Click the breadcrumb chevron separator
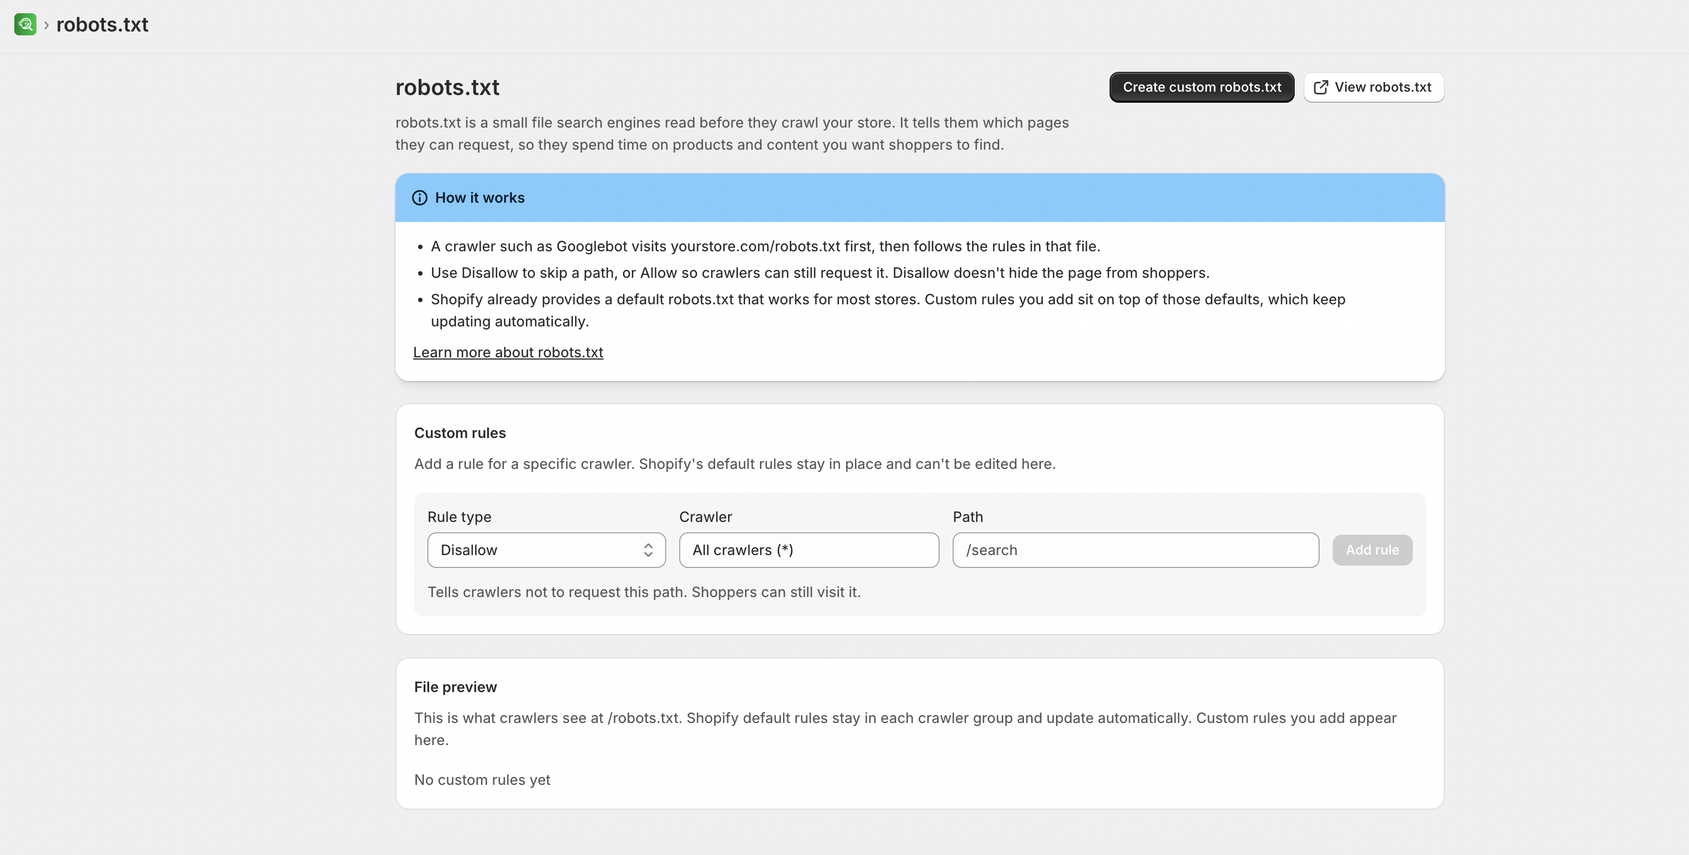The height and width of the screenshot is (855, 1689). coord(46,25)
